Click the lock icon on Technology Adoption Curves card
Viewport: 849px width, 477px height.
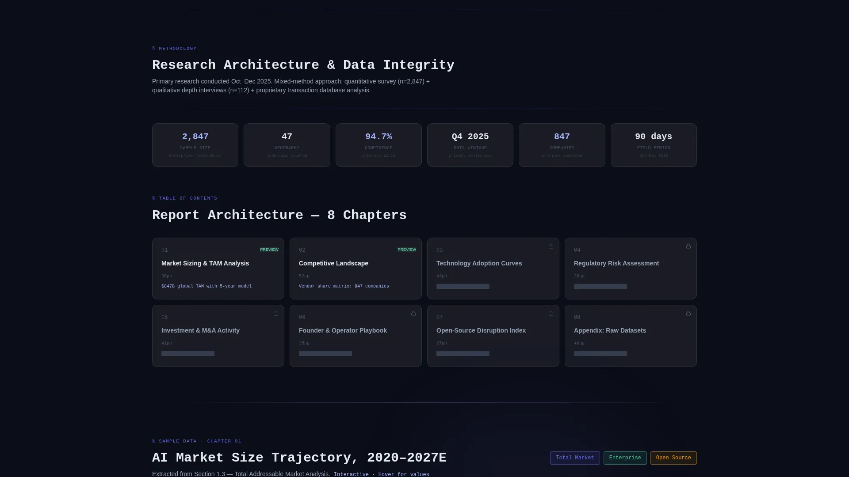551,246
